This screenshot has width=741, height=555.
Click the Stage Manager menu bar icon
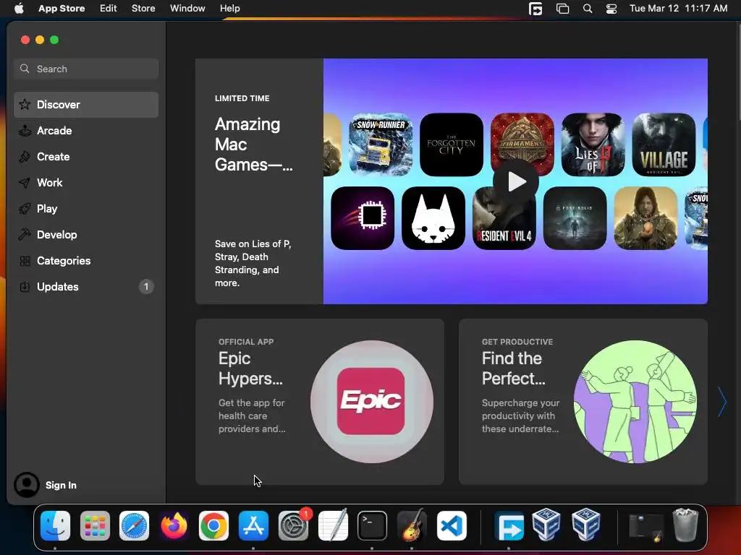pos(562,9)
